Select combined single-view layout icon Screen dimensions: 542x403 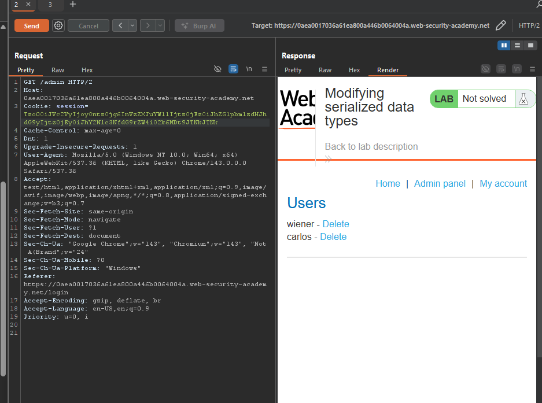pyautogui.click(x=530, y=45)
